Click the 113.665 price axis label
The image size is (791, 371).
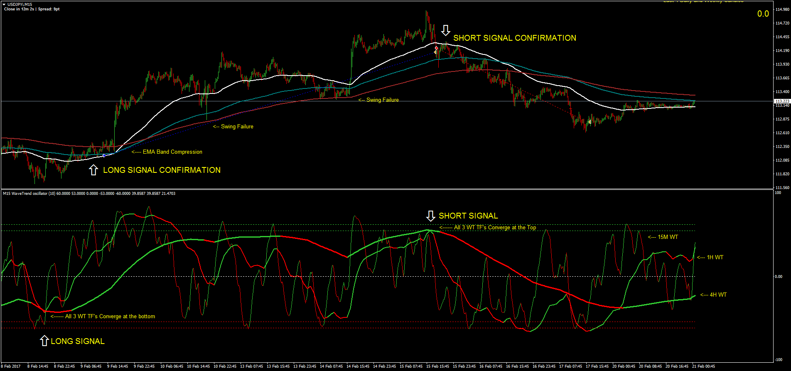click(782, 78)
